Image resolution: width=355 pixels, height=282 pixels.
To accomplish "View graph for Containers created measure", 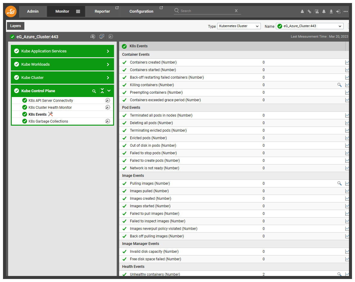I will [x=347, y=62].
